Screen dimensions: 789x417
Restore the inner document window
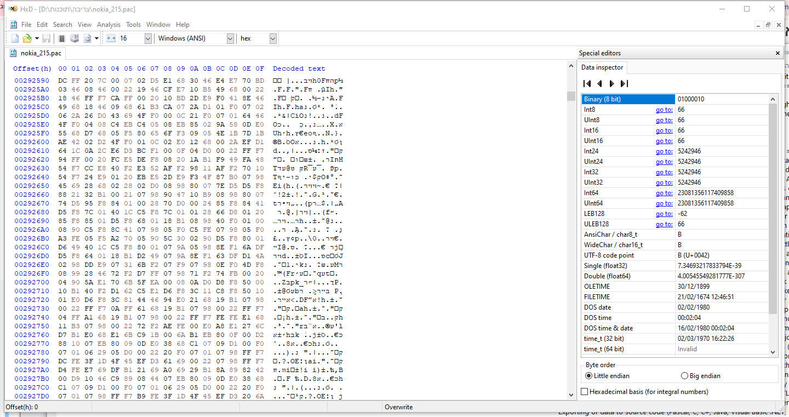[769, 25]
